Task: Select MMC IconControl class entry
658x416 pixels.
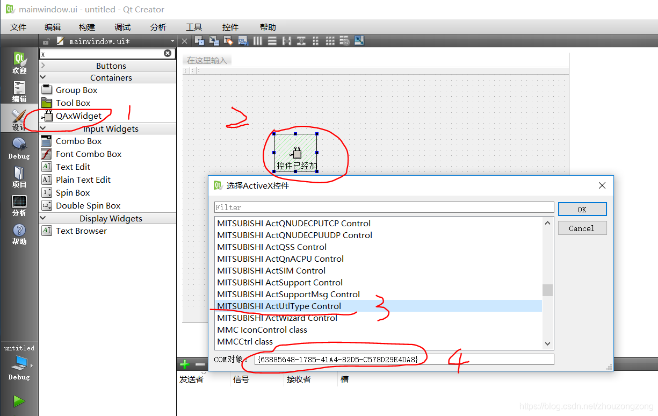Action: tap(378, 329)
